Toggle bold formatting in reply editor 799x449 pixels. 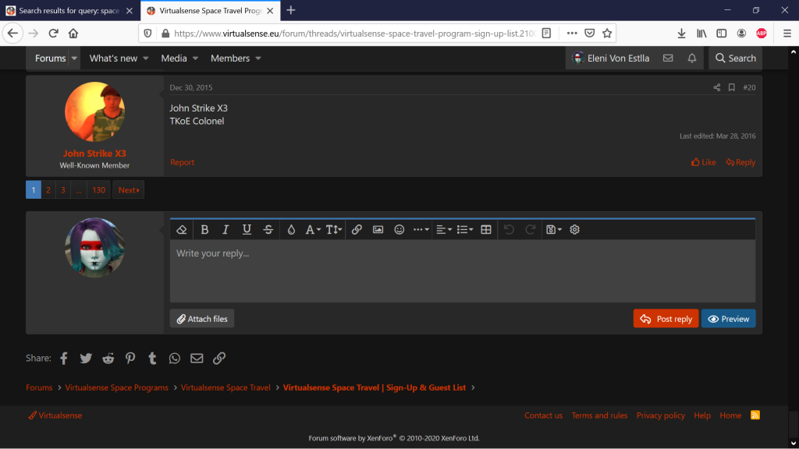204,230
